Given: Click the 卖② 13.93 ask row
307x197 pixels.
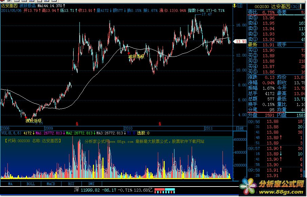Looking at the screenshot, I should pyautogui.click(x=276, y=34).
